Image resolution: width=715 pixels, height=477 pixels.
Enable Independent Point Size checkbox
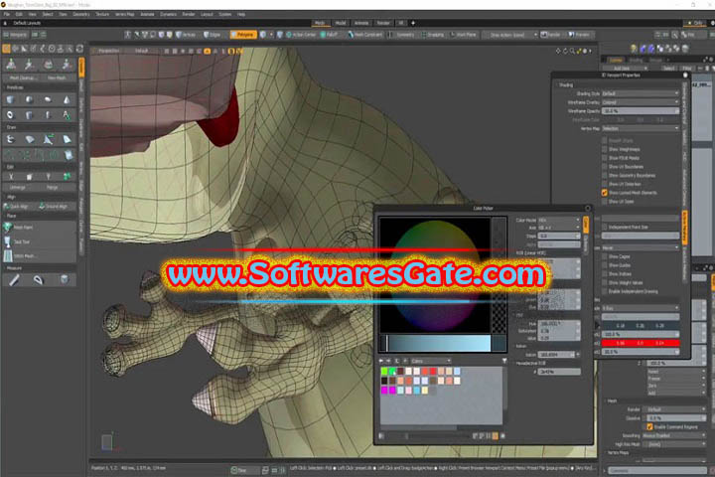[605, 227]
